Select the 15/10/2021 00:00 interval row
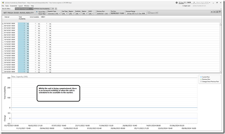Viewport: 225px width, 134px height. (9, 51)
